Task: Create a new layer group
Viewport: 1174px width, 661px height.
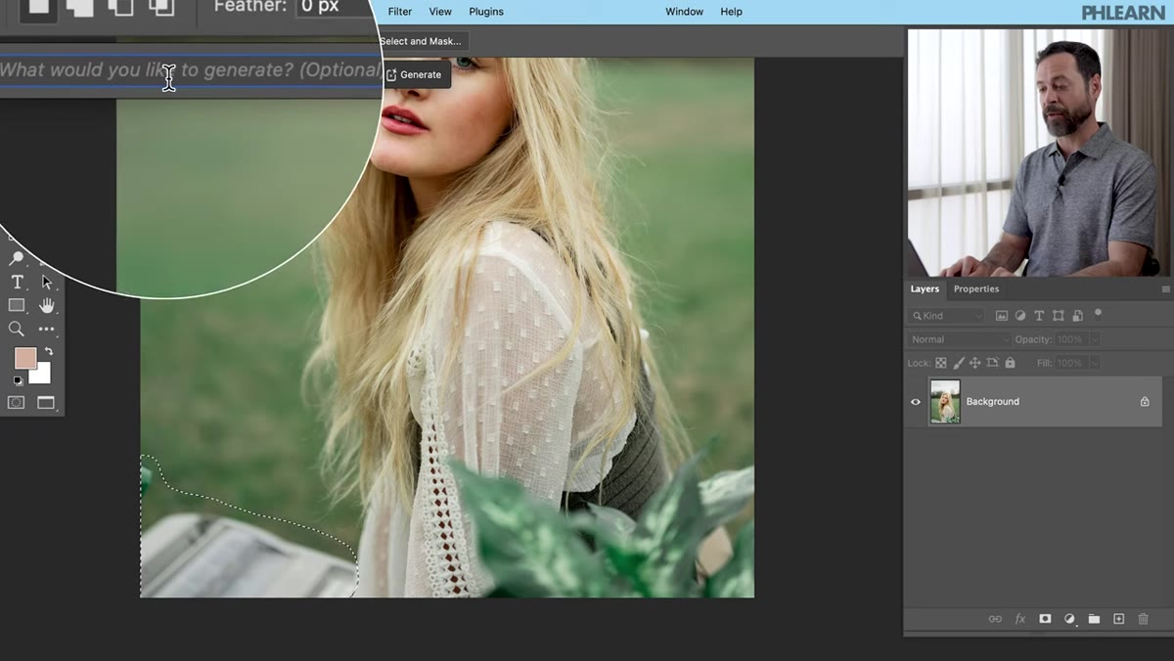Action: point(1094,619)
